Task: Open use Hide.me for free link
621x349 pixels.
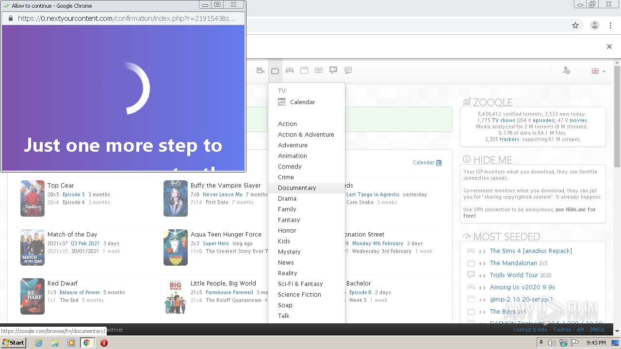Action: click(529, 213)
